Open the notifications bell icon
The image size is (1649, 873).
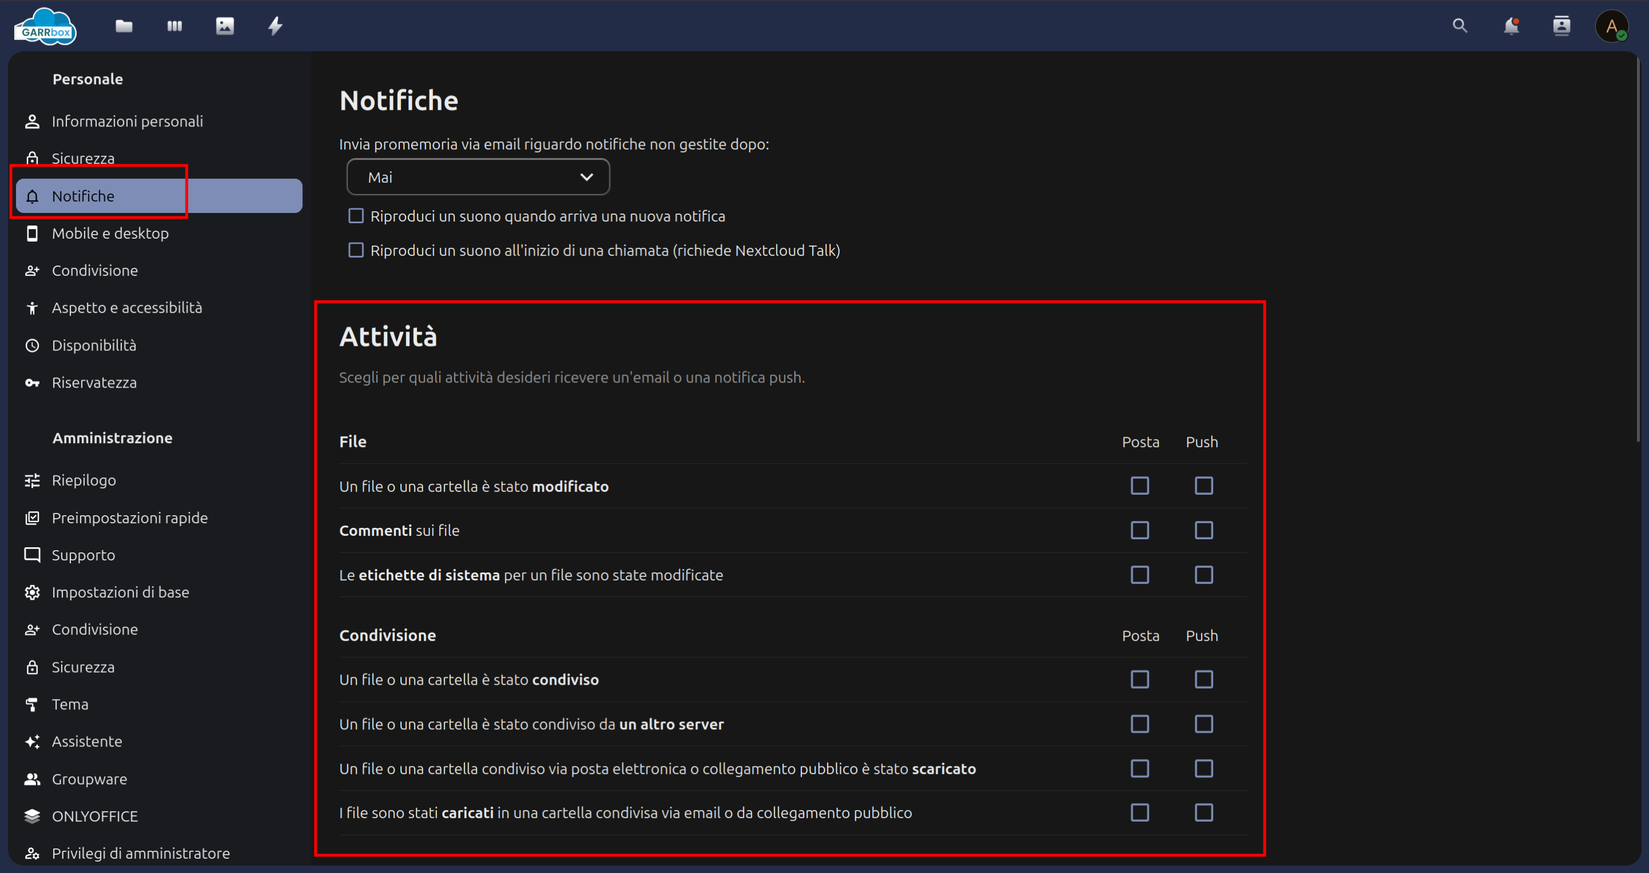(1512, 26)
